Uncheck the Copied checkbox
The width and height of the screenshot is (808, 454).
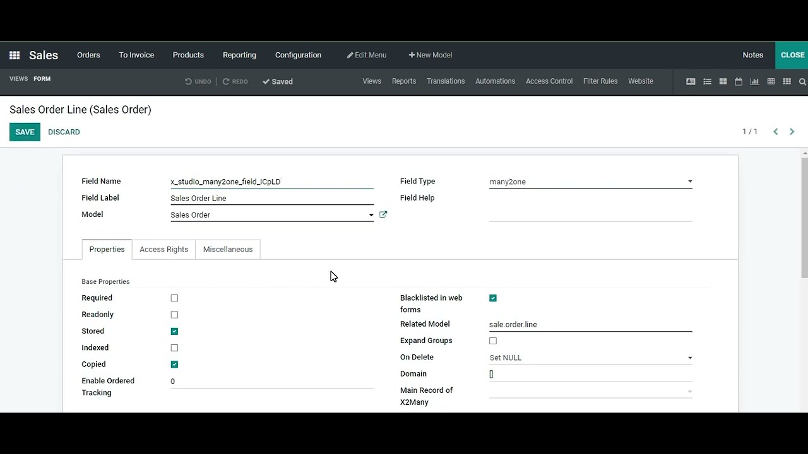click(174, 364)
